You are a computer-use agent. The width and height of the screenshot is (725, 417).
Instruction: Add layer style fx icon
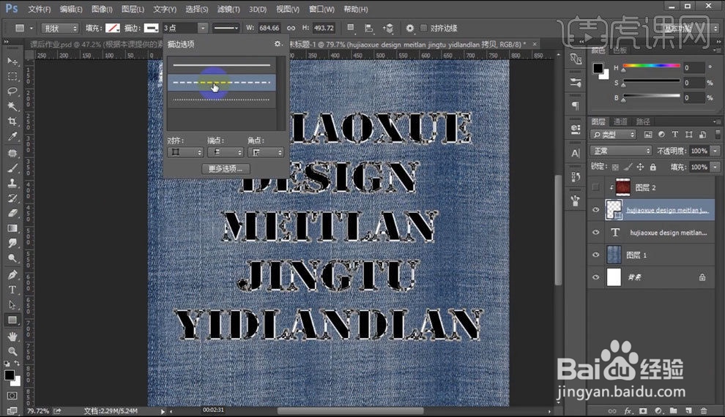628,410
